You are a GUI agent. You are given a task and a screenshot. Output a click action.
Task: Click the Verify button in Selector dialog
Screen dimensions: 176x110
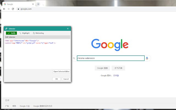click(12, 33)
